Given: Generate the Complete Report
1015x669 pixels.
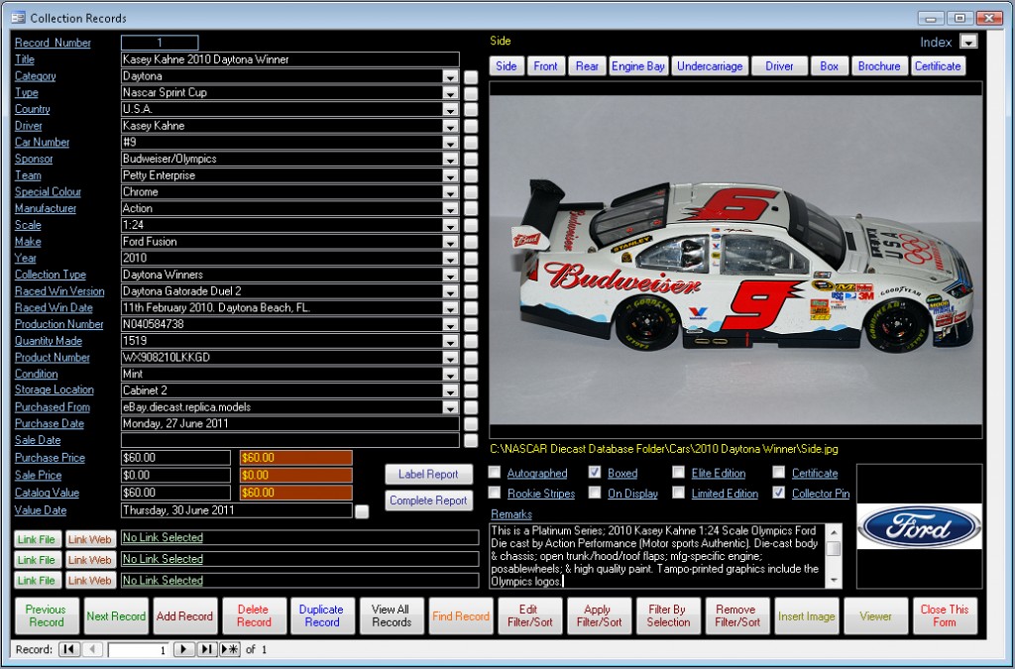Looking at the screenshot, I should 428,501.
